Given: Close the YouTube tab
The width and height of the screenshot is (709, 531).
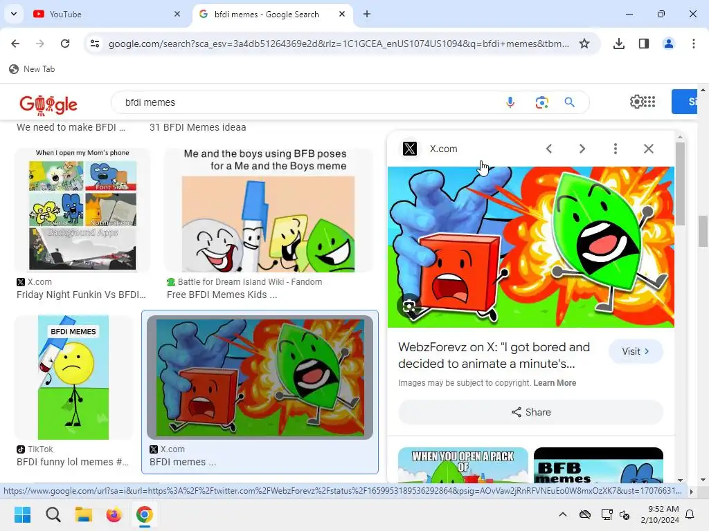Looking at the screenshot, I should (177, 14).
